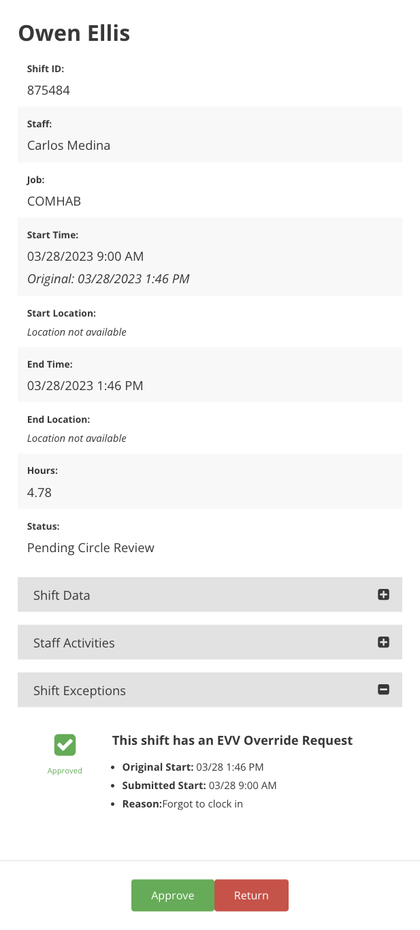Click the Pending Circle Review status
The width and height of the screenshot is (420, 930).
tap(91, 547)
